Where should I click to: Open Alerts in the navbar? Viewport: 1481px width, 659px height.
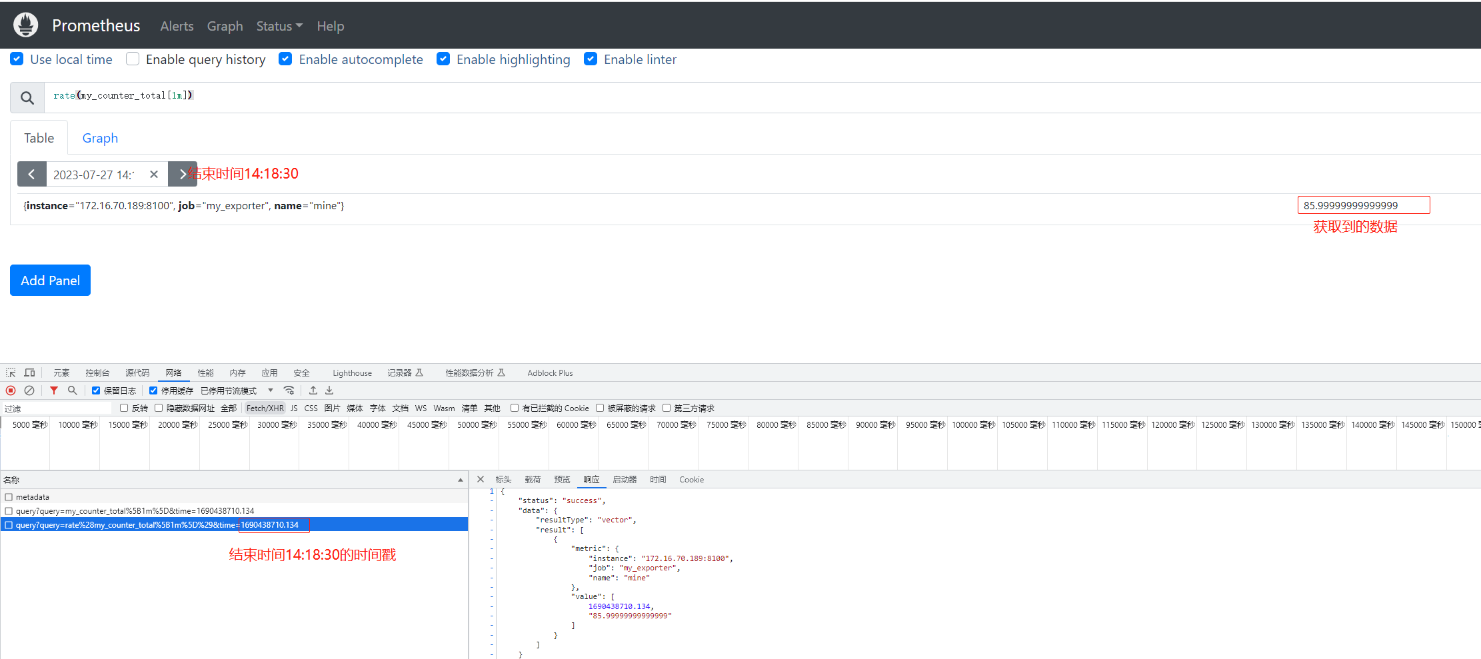[177, 26]
